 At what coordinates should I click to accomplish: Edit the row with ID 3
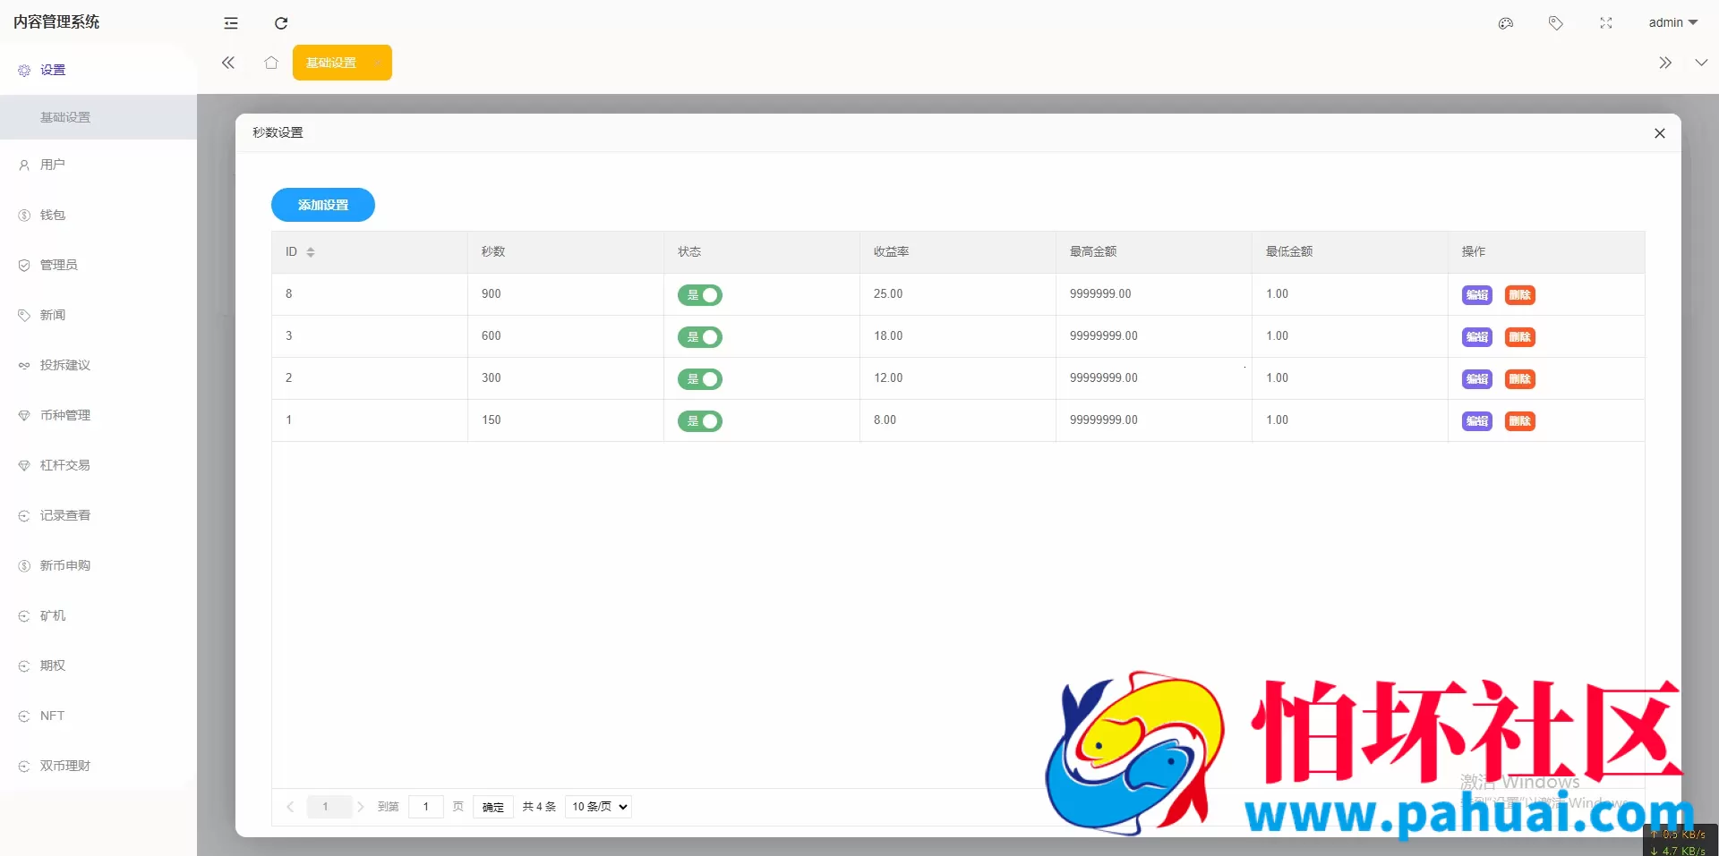point(1477,337)
